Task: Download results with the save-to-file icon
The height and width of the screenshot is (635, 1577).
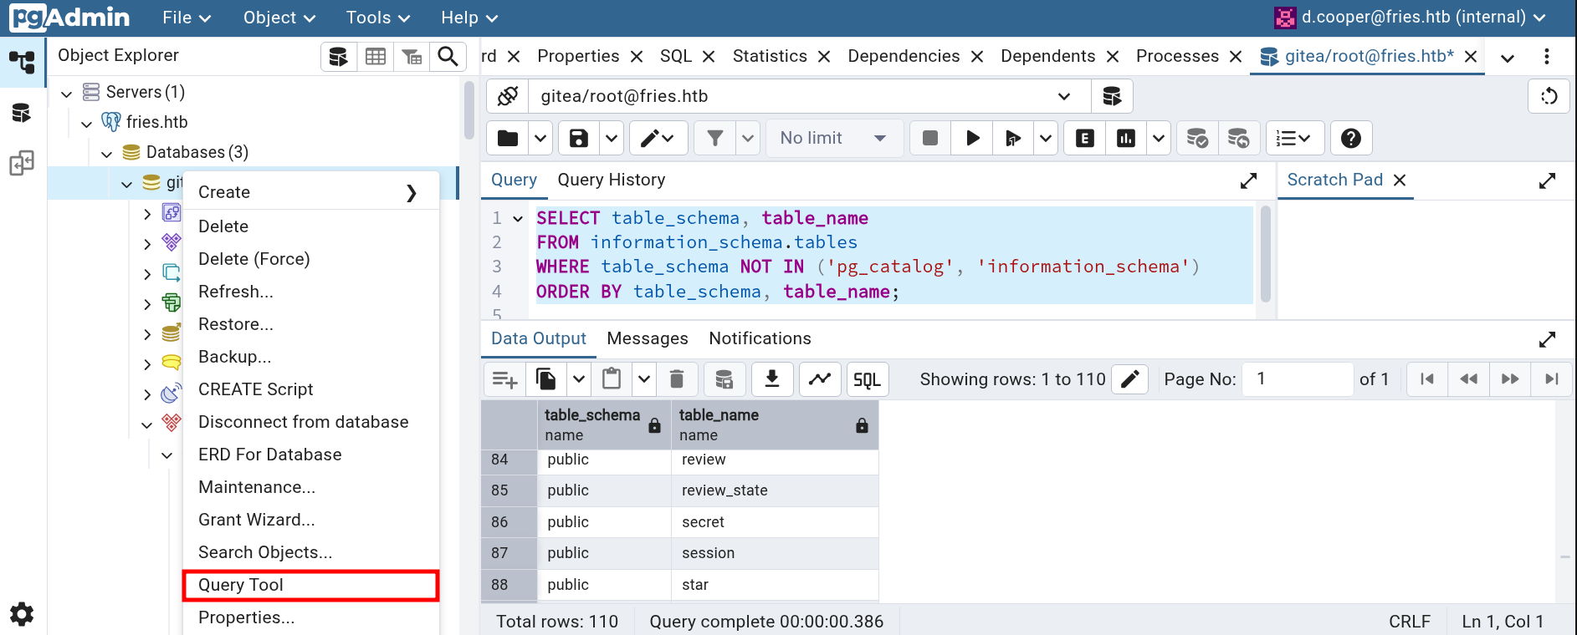Action: tap(772, 379)
